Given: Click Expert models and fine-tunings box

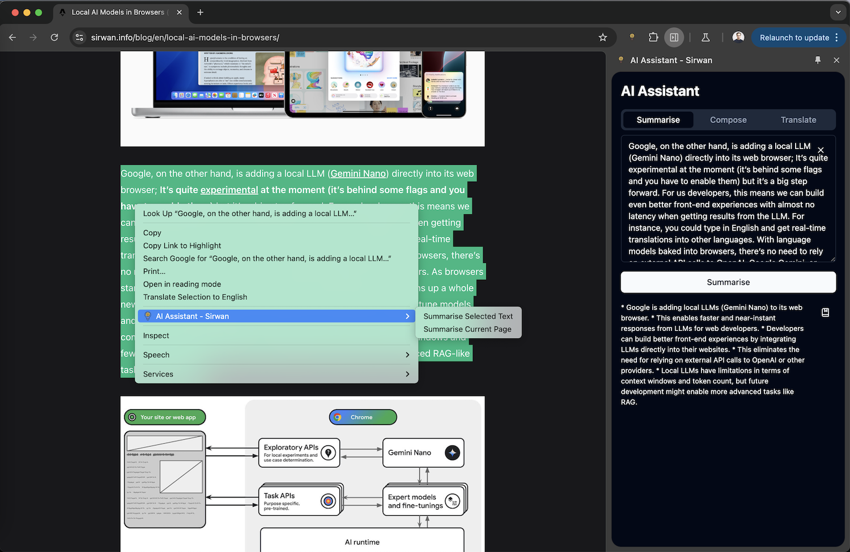Looking at the screenshot, I should click(x=424, y=500).
